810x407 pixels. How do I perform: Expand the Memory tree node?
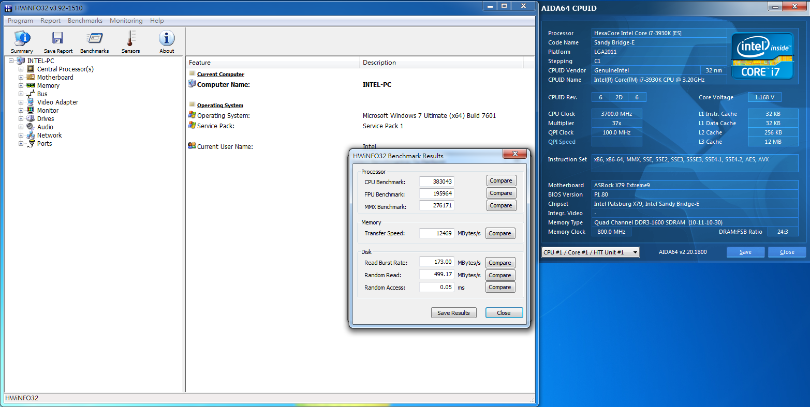21,85
